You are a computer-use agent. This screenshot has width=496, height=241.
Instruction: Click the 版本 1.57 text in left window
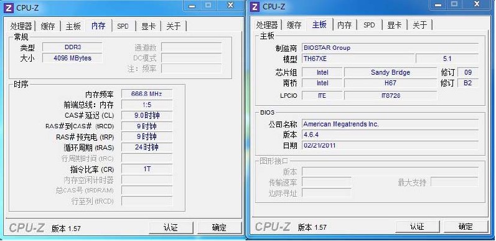[x=66, y=229]
